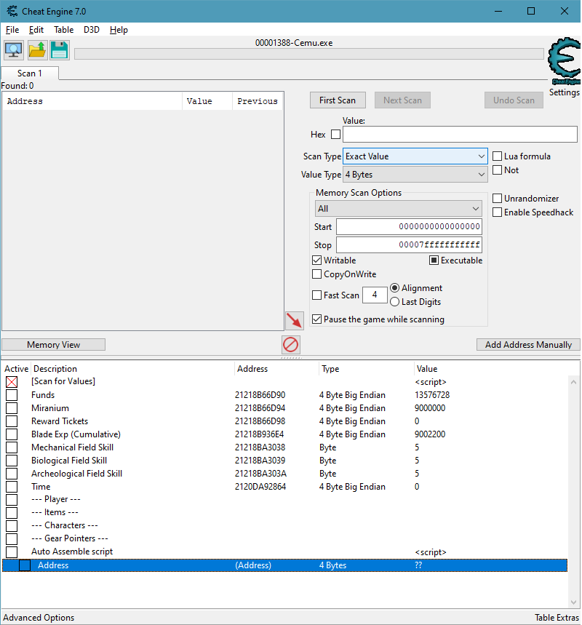Viewport: 582px width, 625px height.
Task: Click the floppy disk save icon
Action: coord(59,49)
